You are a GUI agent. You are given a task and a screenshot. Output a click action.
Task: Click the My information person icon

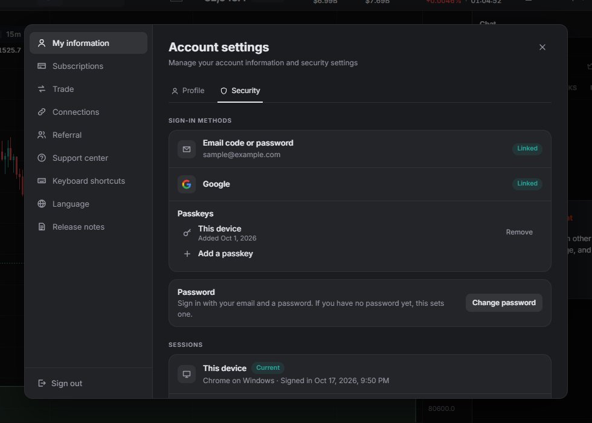coord(42,43)
